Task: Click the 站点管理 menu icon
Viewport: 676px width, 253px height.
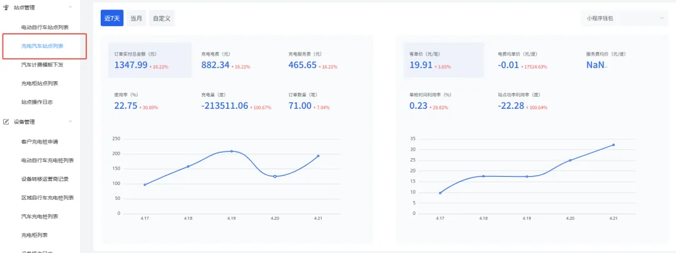Action: click(6, 7)
